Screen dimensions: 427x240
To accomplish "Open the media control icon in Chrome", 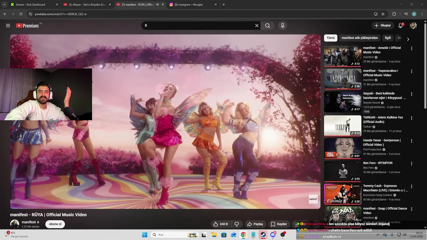I will [406, 14].
